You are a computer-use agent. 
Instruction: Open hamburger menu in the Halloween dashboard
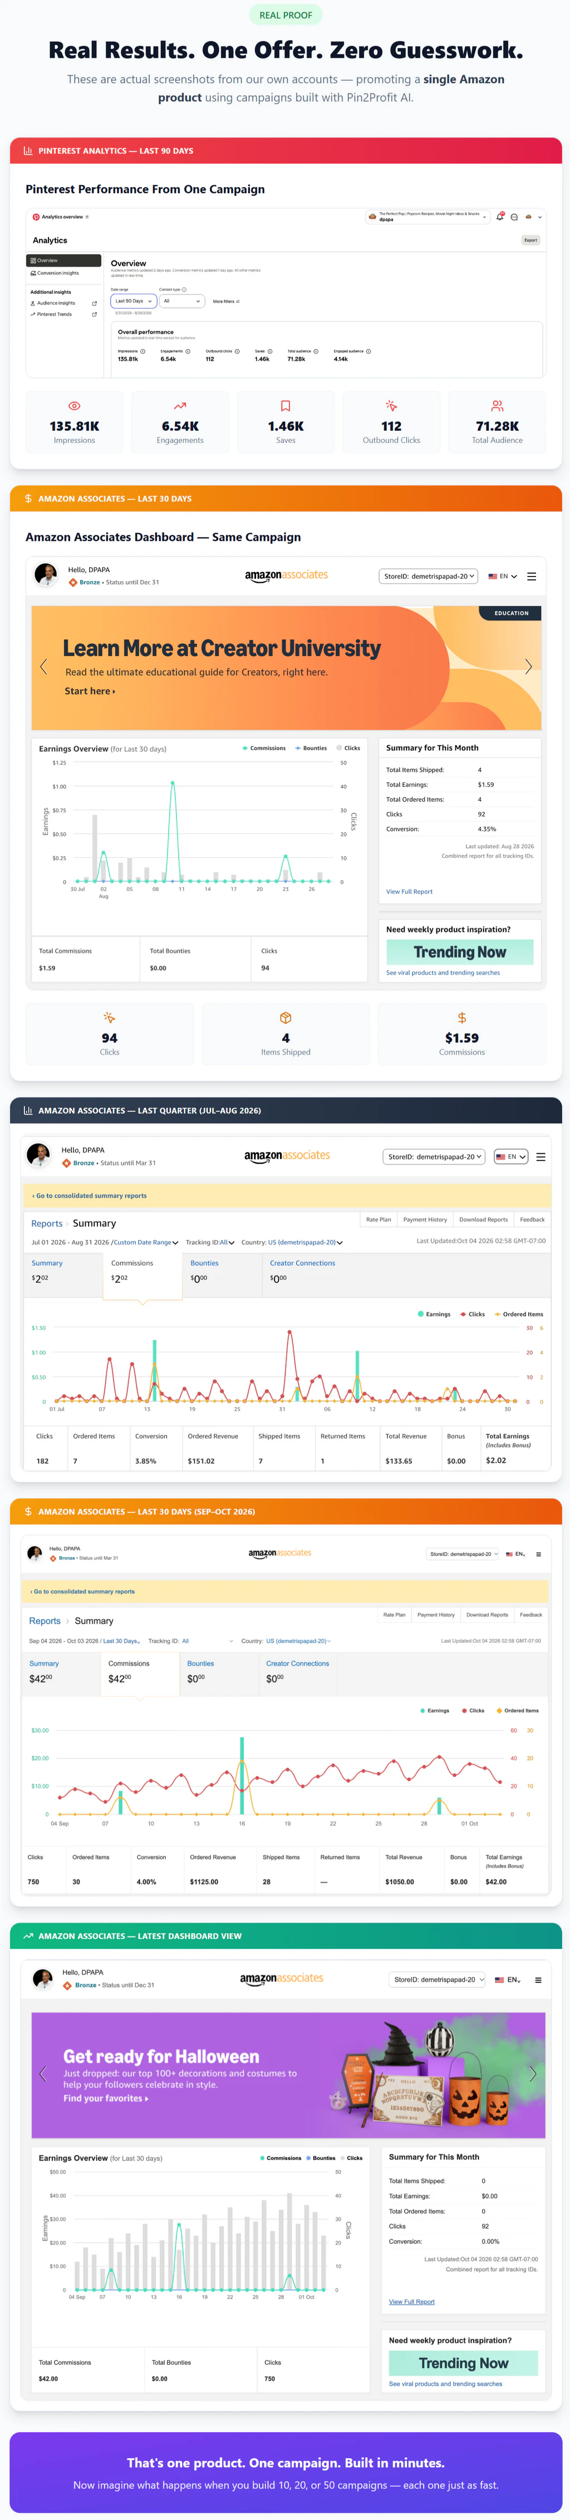(538, 1979)
